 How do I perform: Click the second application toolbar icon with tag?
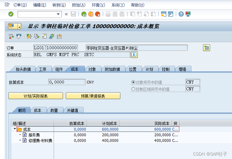click(x=19, y=36)
